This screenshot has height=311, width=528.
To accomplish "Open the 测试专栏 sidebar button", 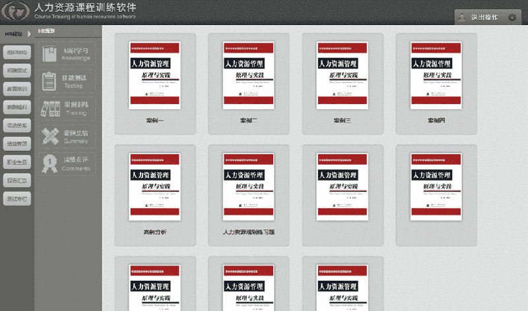I will click(17, 199).
